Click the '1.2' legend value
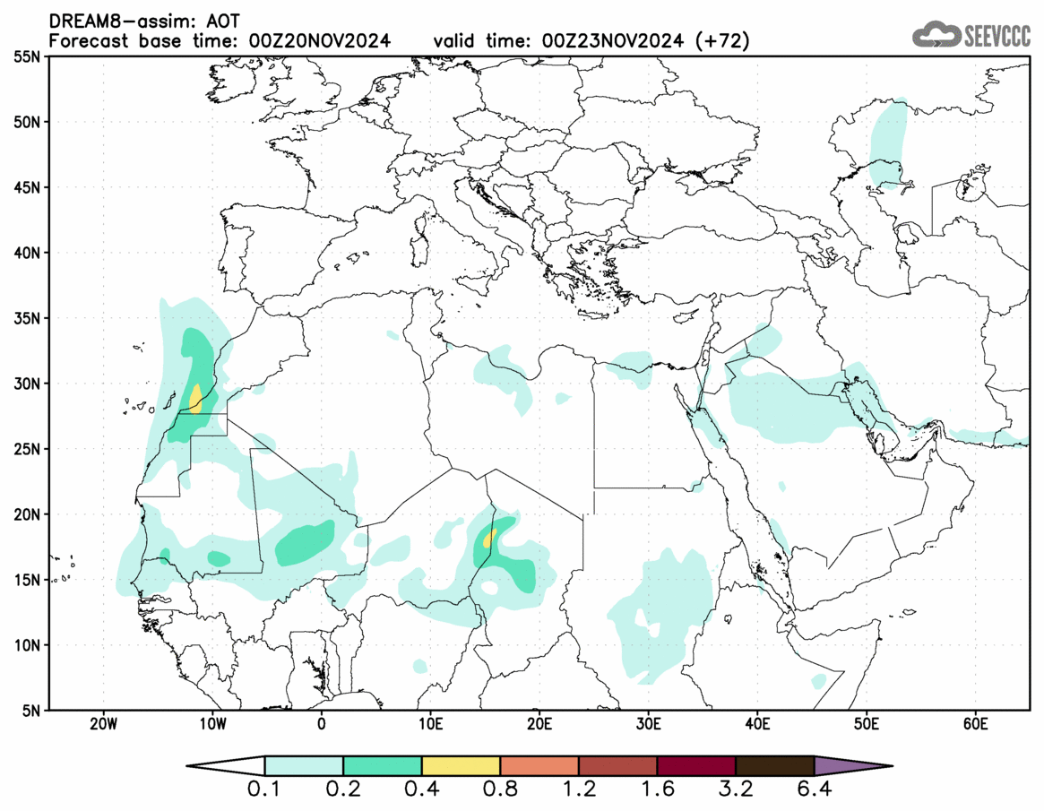Screen dimensions: 1044x811 coord(579,789)
